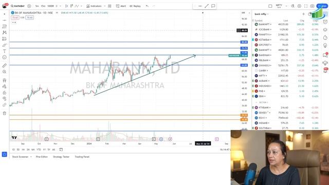Viewport: 329px width, 185px height.
Task: Open the Ideas lightbulb icon in sidebar
Action: (x=325, y=46)
